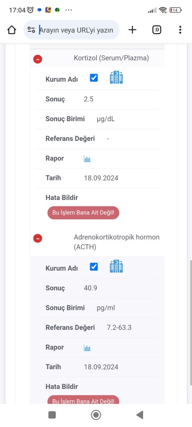192x427 pixels.
Task: Click the hospital icon for the Kortizol result
Action: pyautogui.click(x=116, y=77)
